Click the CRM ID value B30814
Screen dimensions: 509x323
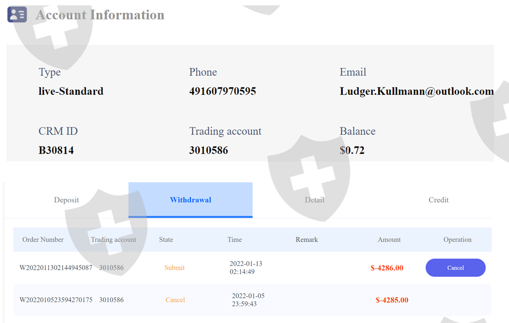click(x=56, y=150)
